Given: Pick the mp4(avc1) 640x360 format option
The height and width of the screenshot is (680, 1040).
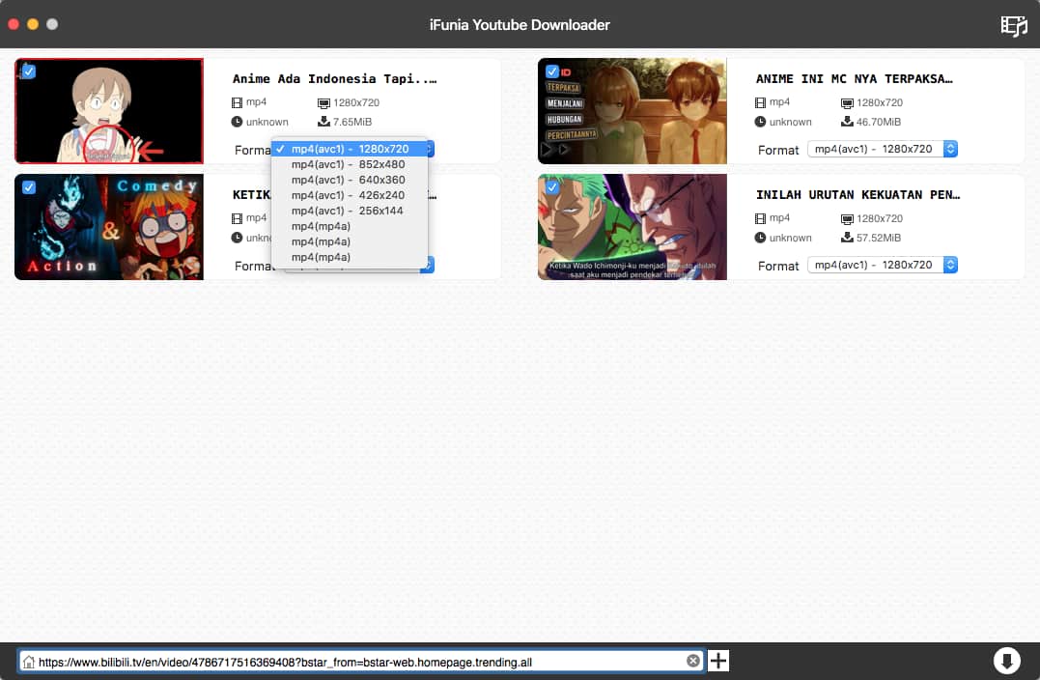Looking at the screenshot, I should click(348, 180).
